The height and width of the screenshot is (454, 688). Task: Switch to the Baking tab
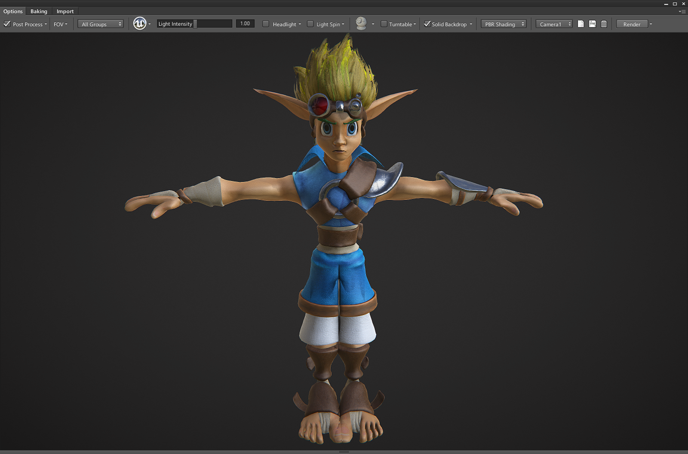pyautogui.click(x=39, y=11)
